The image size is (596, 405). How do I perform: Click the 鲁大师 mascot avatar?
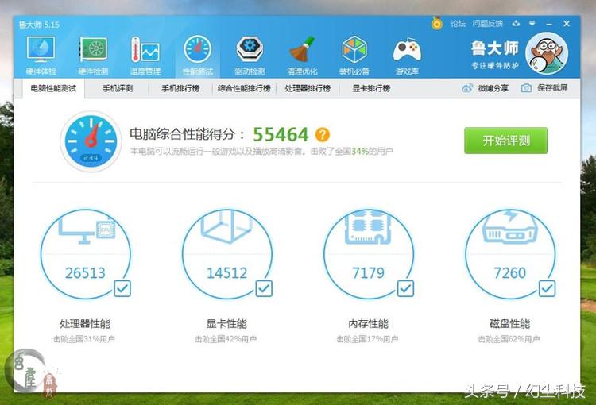tap(547, 53)
